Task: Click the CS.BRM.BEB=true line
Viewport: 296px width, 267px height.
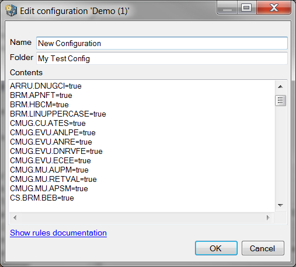Action: click(42, 198)
